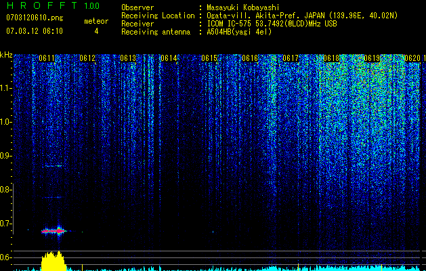The width and height of the screenshot is (426, 271).
Task: Click the faint echo line near 0.87 kHz
Action: coord(54,166)
